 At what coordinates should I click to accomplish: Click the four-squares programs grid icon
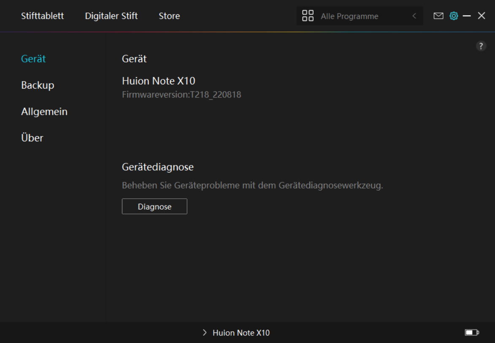point(308,16)
